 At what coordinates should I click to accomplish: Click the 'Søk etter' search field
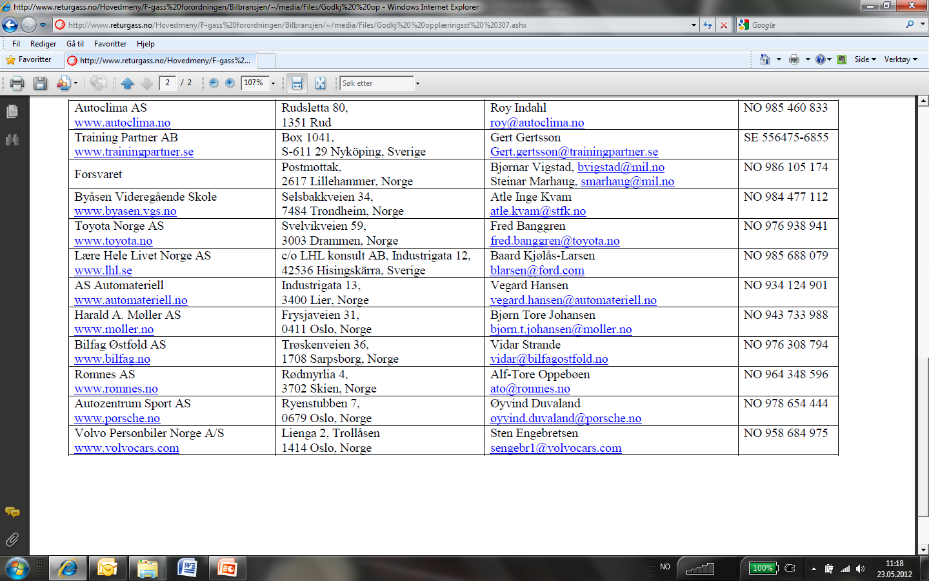377,83
